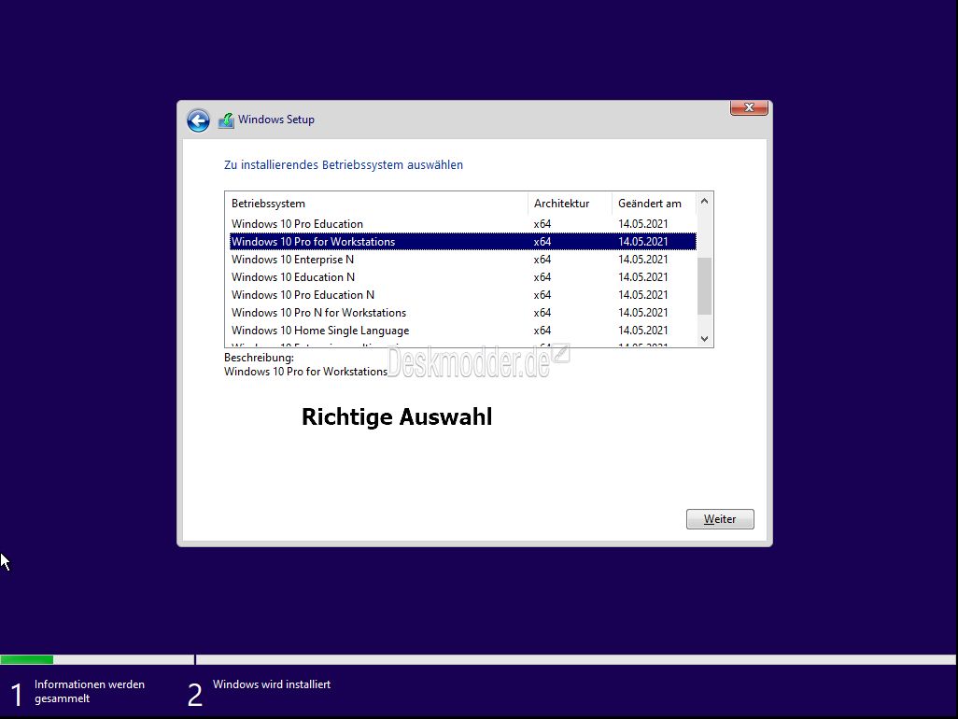Image resolution: width=958 pixels, height=719 pixels.
Task: Click the list scrollbar down arrow
Action: (704, 339)
